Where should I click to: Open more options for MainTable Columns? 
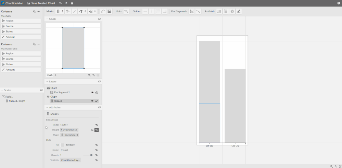coord(39,11)
